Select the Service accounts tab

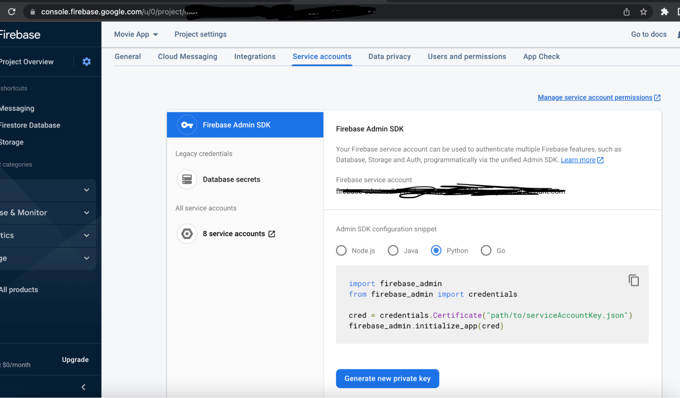(x=322, y=57)
